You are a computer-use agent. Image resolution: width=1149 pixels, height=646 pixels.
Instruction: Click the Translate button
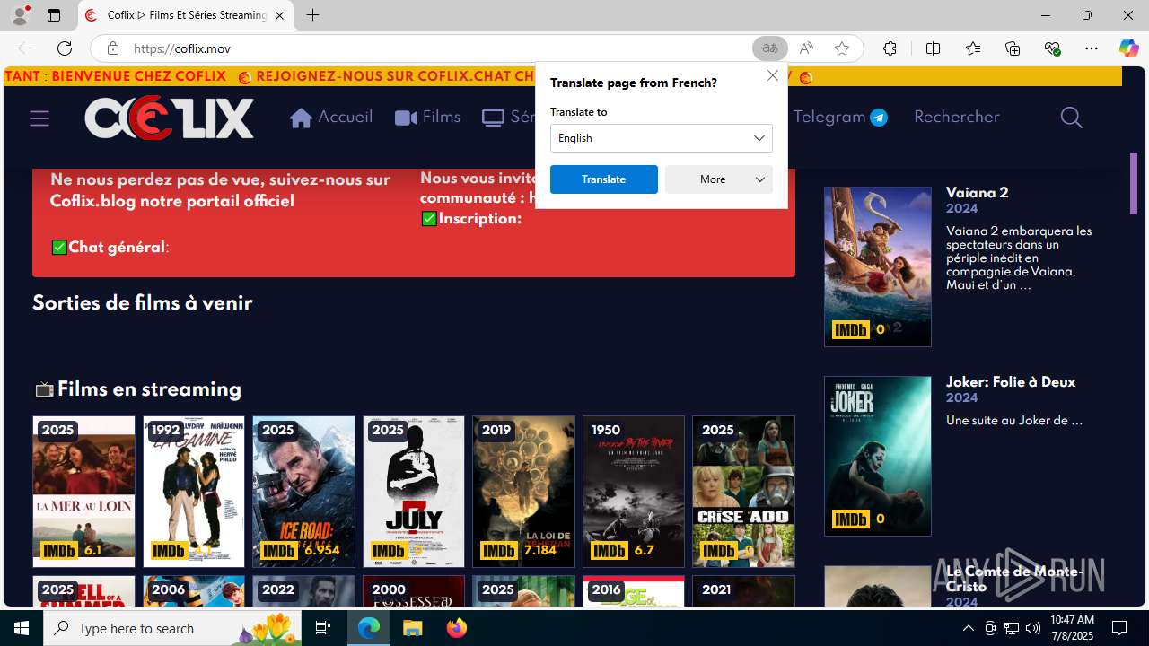[x=604, y=179]
